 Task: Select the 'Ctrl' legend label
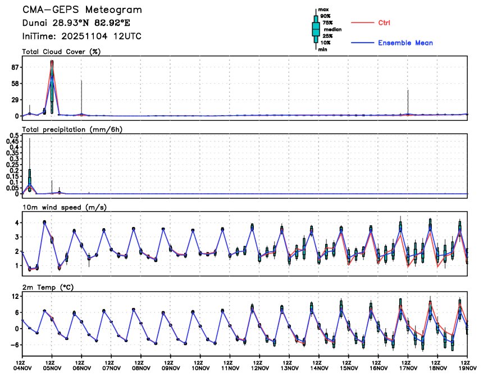click(x=384, y=22)
